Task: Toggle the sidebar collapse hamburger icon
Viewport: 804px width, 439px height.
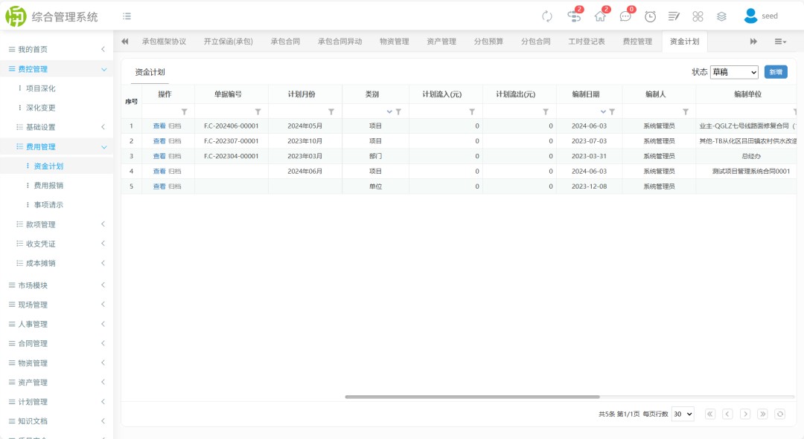Action: click(127, 16)
